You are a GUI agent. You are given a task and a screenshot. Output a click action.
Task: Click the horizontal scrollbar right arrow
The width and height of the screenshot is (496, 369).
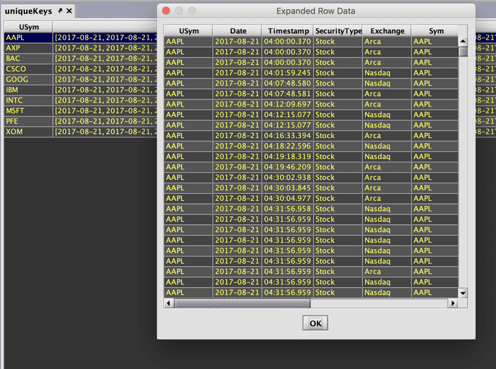(x=452, y=304)
